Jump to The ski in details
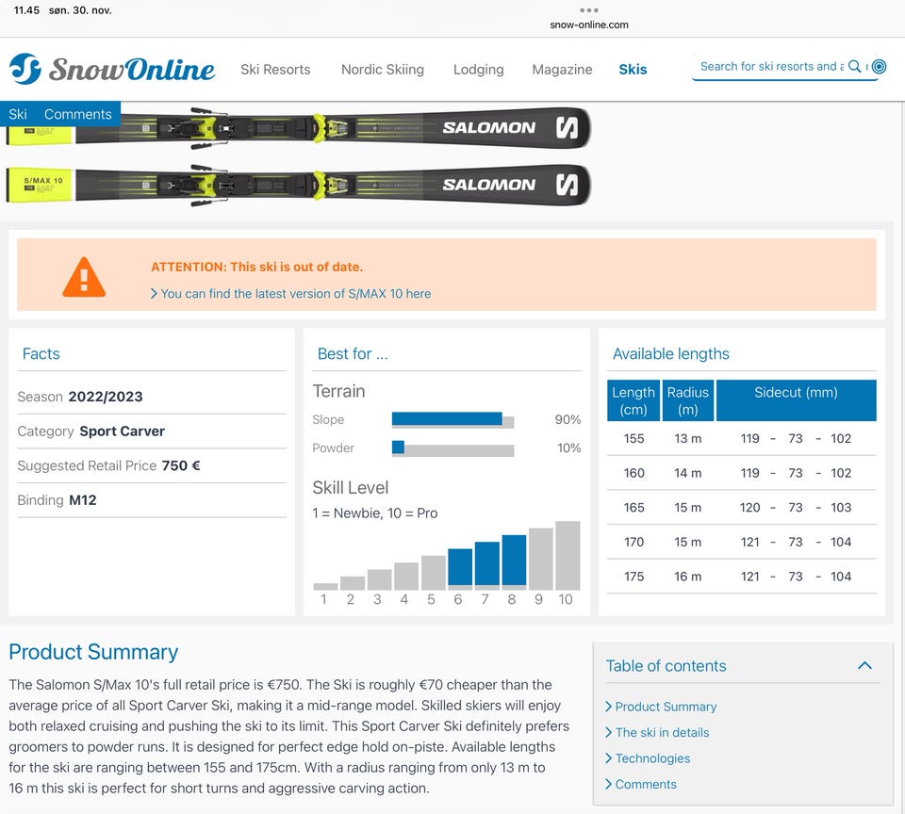The width and height of the screenshot is (905, 814). 657,733
